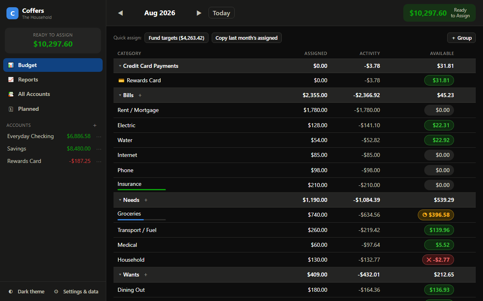Click the Aug 2026 month label

pyautogui.click(x=160, y=13)
